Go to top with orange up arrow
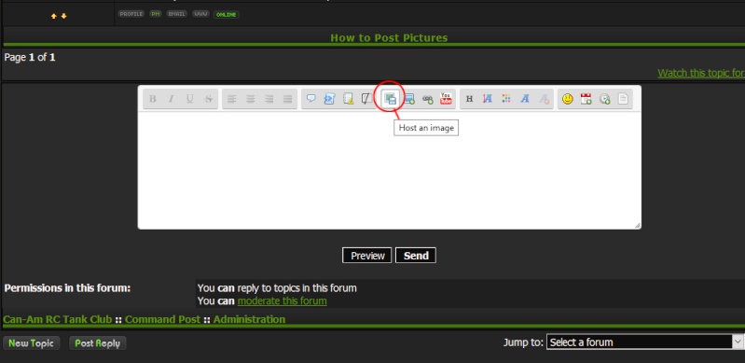The image size is (745, 363). click(x=54, y=16)
